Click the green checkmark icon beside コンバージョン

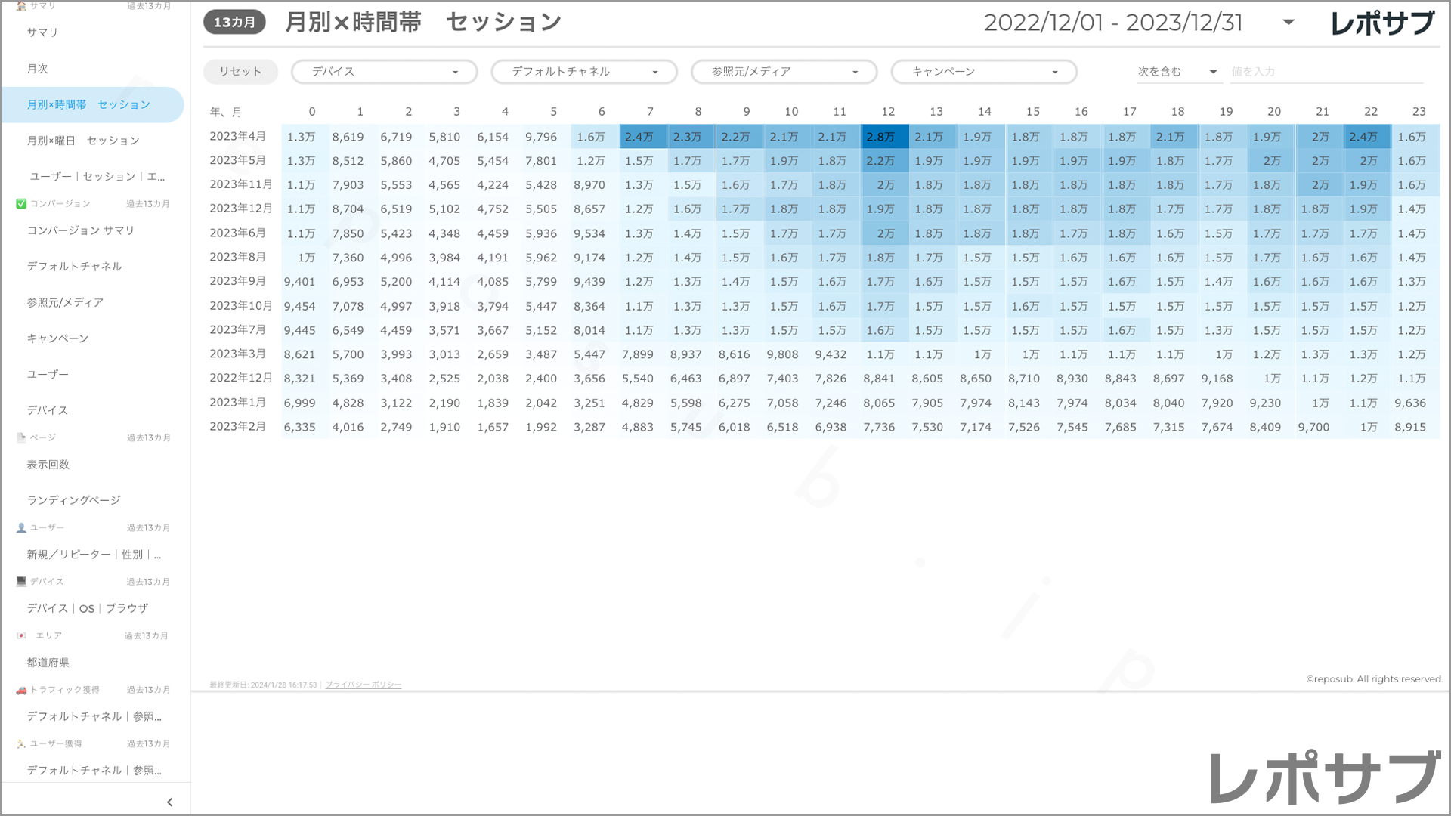coord(21,204)
